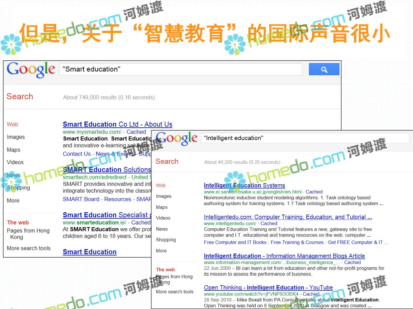Viewport: 413px width, 309px height.
Task: Choose "The web" in Intelligent education sidebar
Action: coord(166,270)
